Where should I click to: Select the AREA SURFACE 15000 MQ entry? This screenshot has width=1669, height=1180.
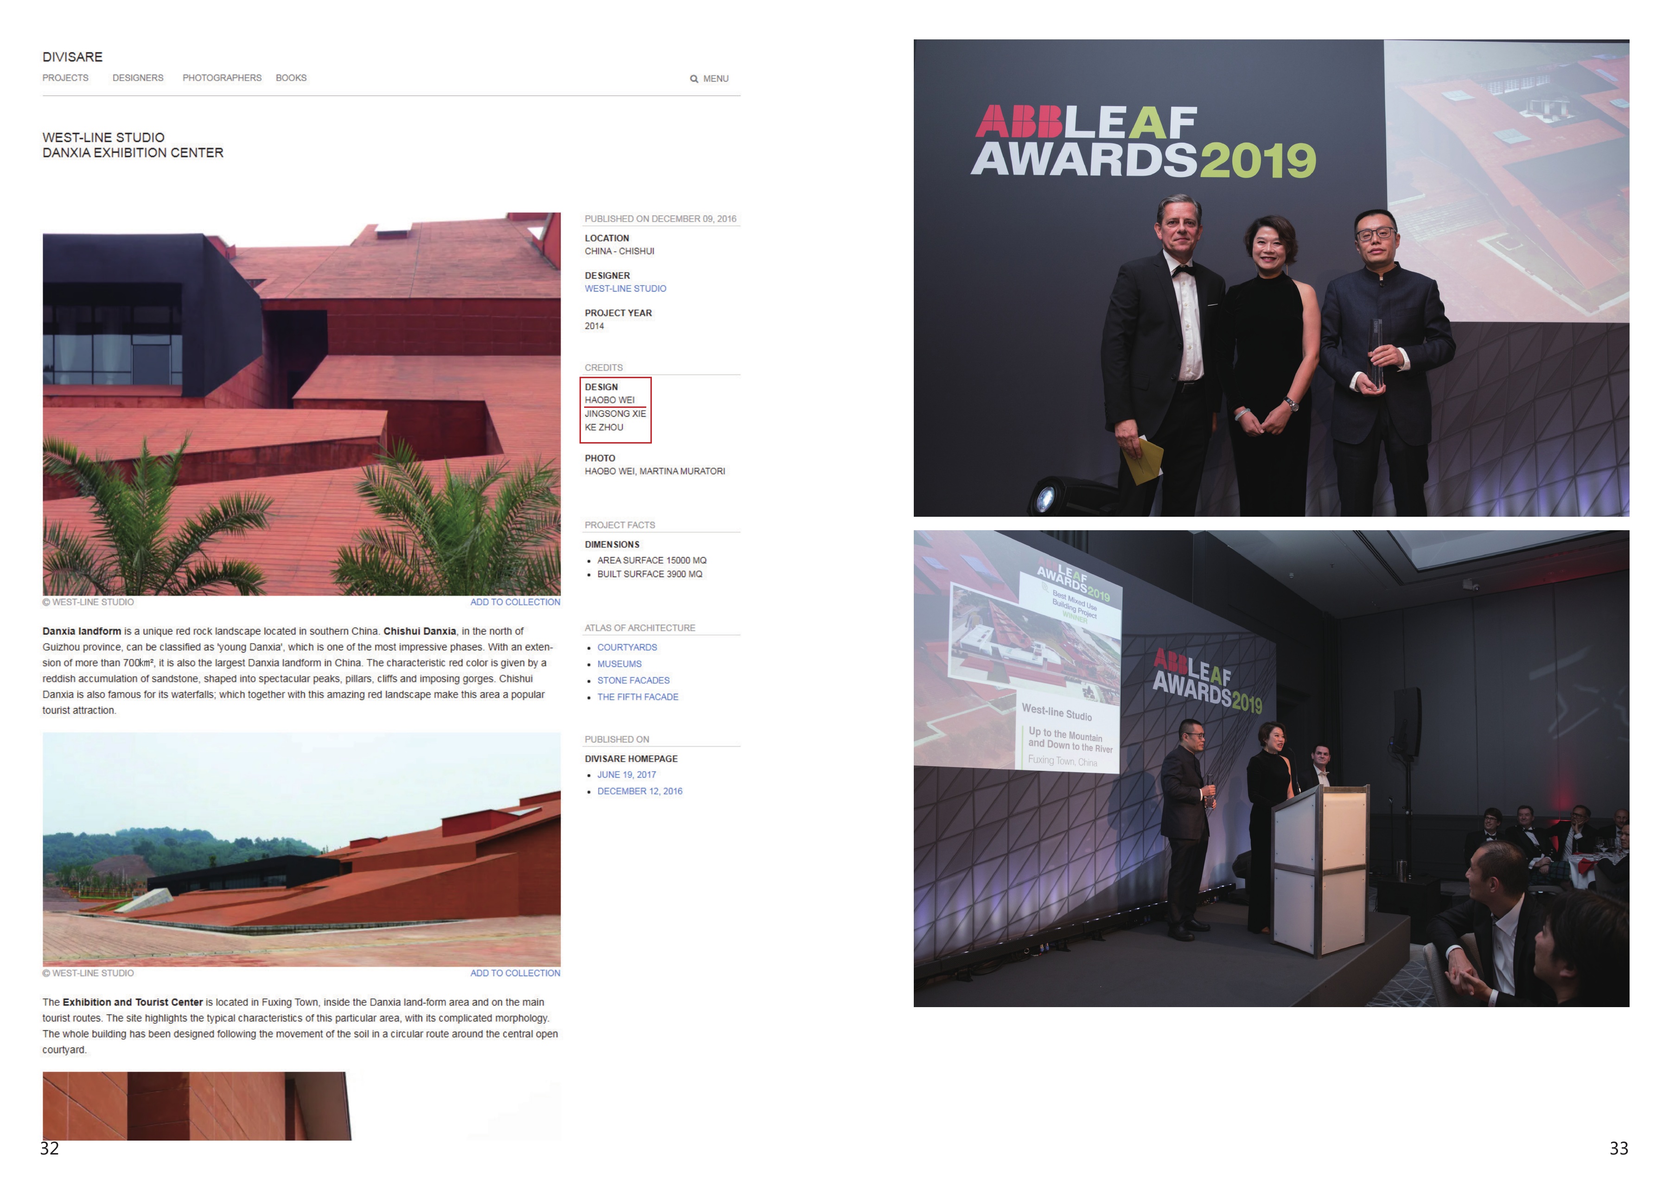[651, 560]
